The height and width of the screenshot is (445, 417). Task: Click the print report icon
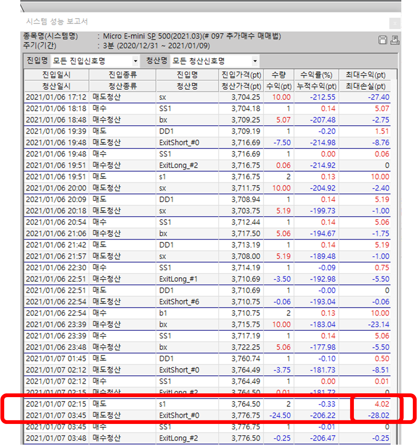395,40
